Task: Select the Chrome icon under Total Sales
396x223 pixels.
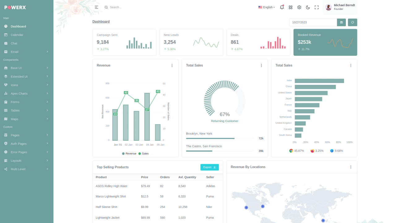Action: point(291,151)
